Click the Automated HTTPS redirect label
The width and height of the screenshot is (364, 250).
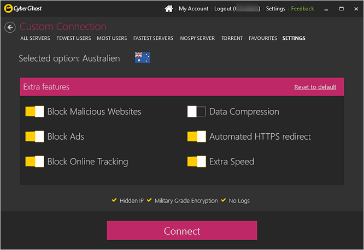[x=260, y=136]
